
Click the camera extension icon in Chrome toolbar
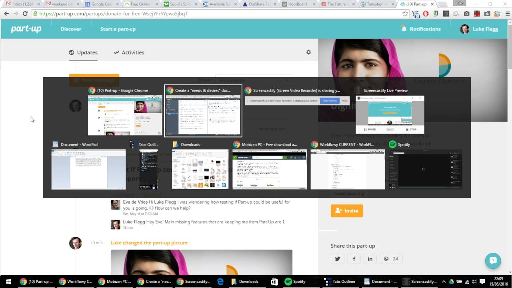coord(466,13)
